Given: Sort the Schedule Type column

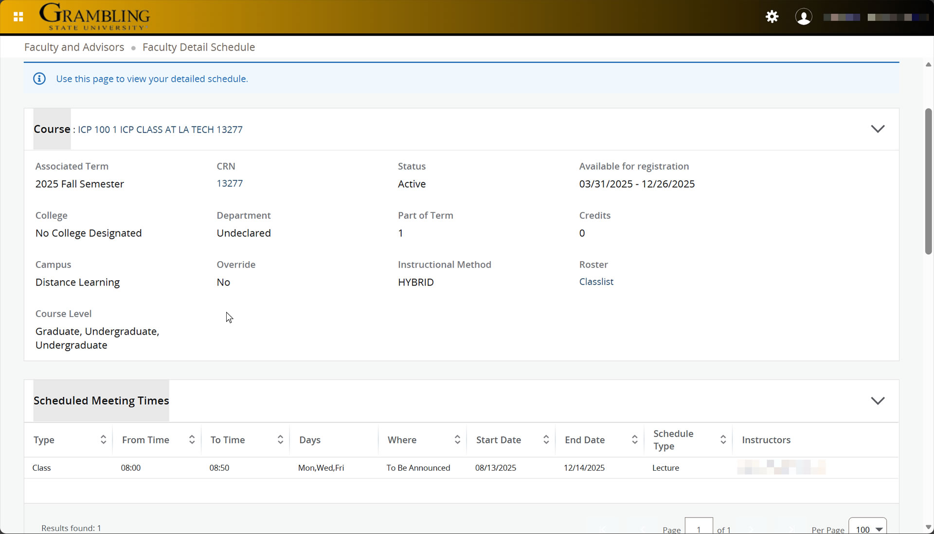Looking at the screenshot, I should click(723, 440).
